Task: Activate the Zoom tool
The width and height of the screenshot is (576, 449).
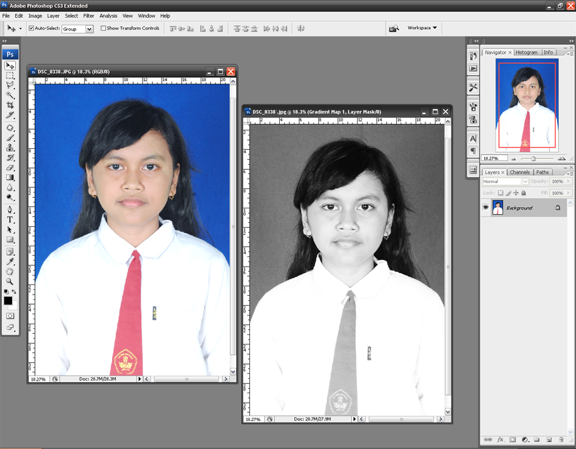Action: [x=10, y=282]
